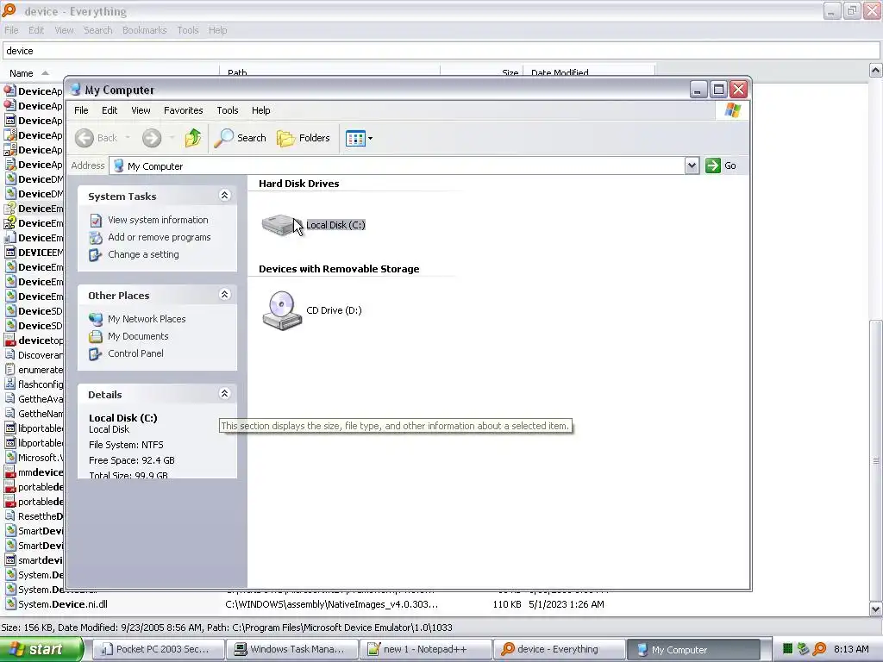Click the mmdevice file icon

(9, 472)
